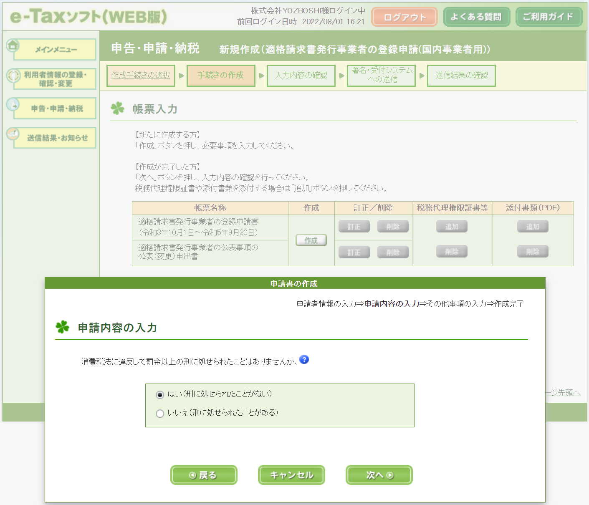Click 削除 under 税務代理権限証書等
589x505 pixels.
452,252
